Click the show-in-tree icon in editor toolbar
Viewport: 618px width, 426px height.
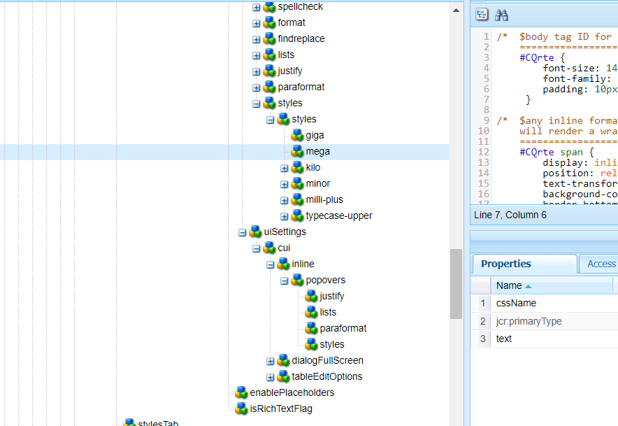(x=482, y=15)
